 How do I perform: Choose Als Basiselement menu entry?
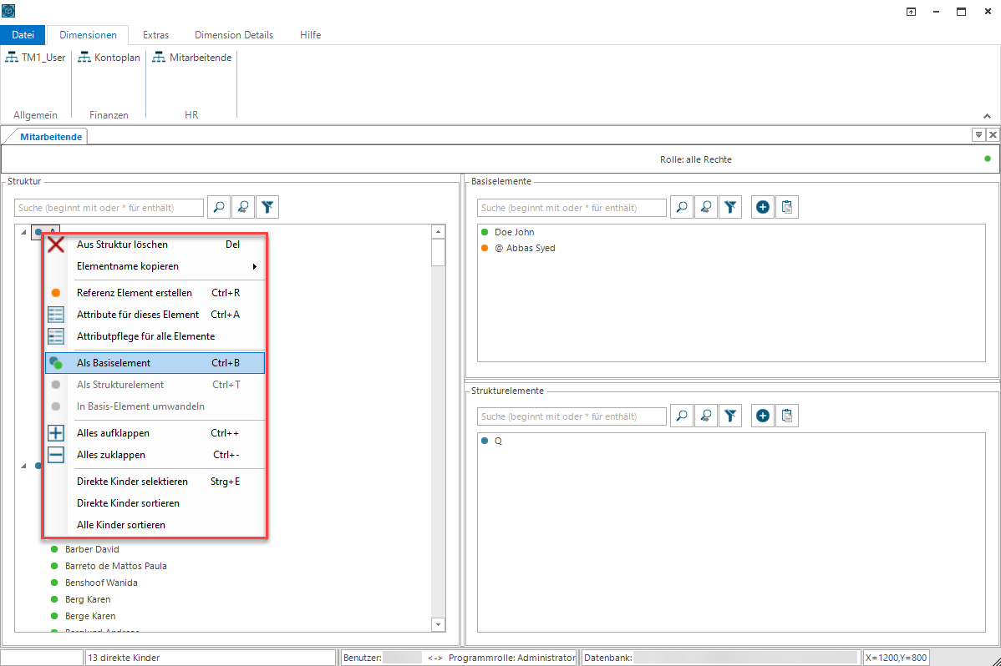(x=155, y=363)
